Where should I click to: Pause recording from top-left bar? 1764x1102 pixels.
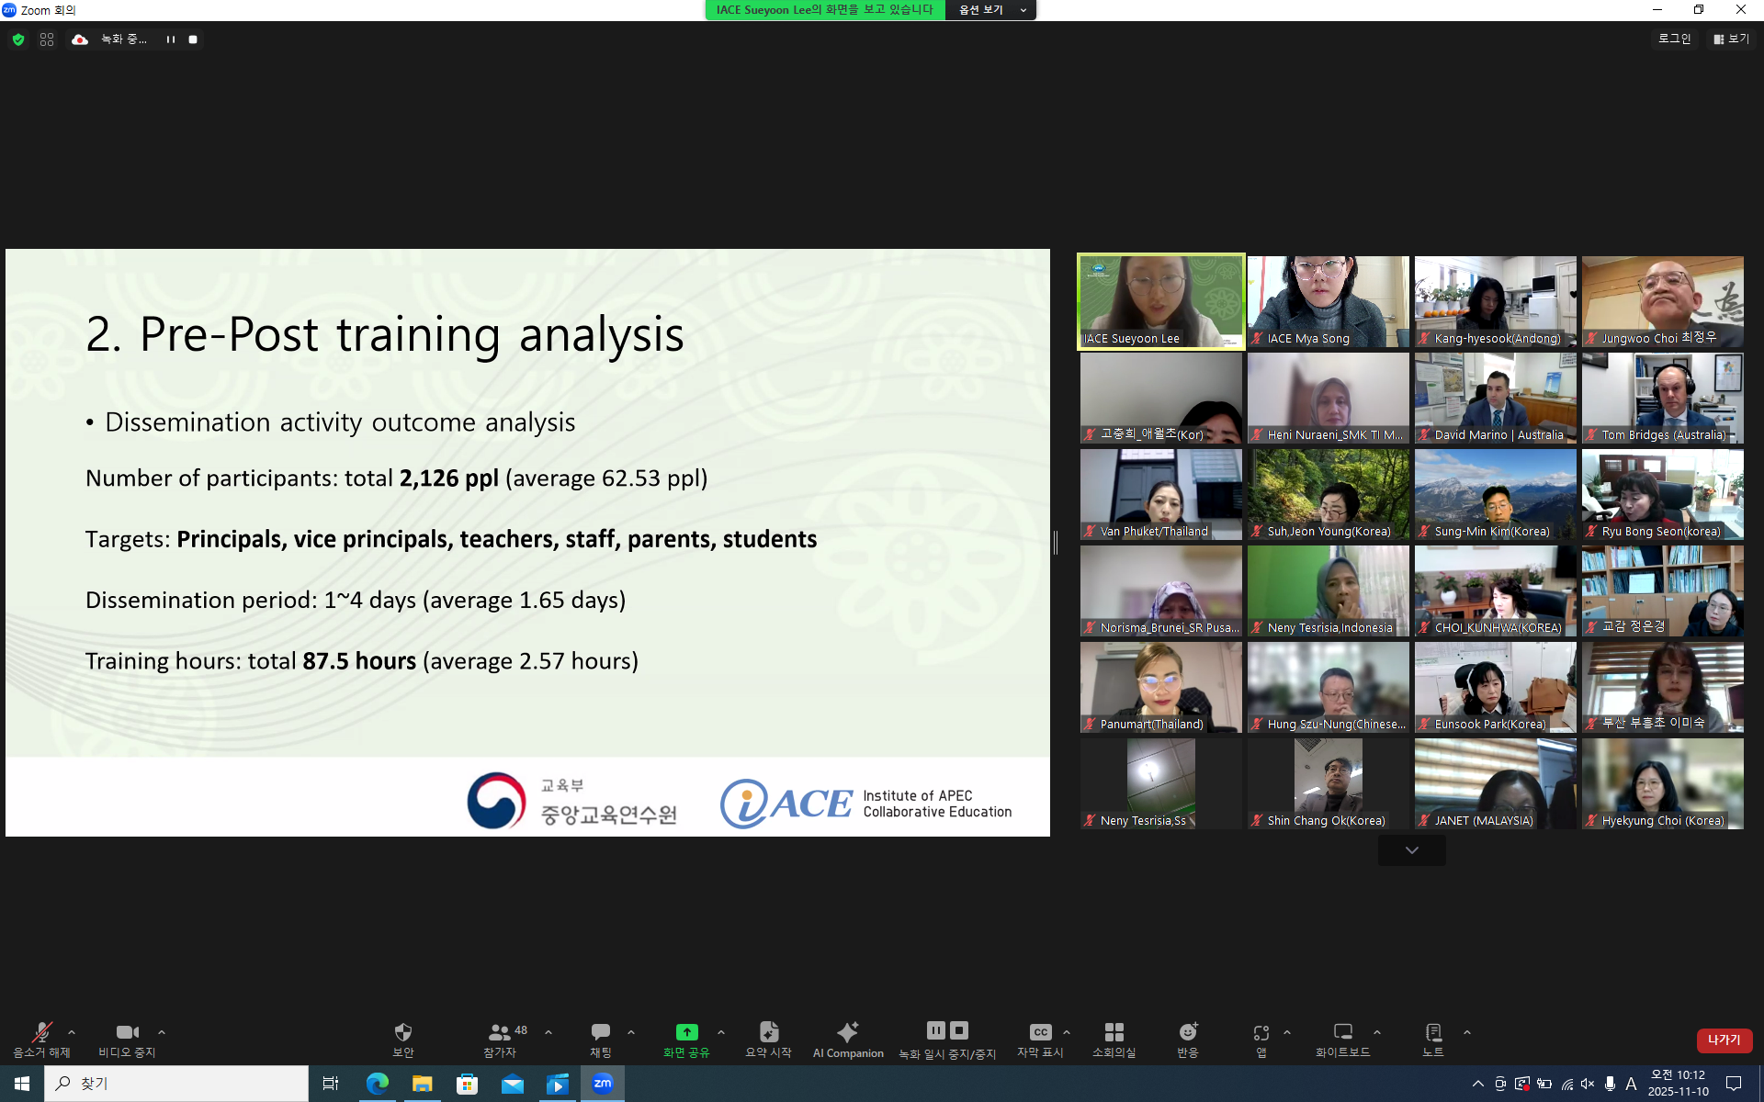click(x=171, y=39)
